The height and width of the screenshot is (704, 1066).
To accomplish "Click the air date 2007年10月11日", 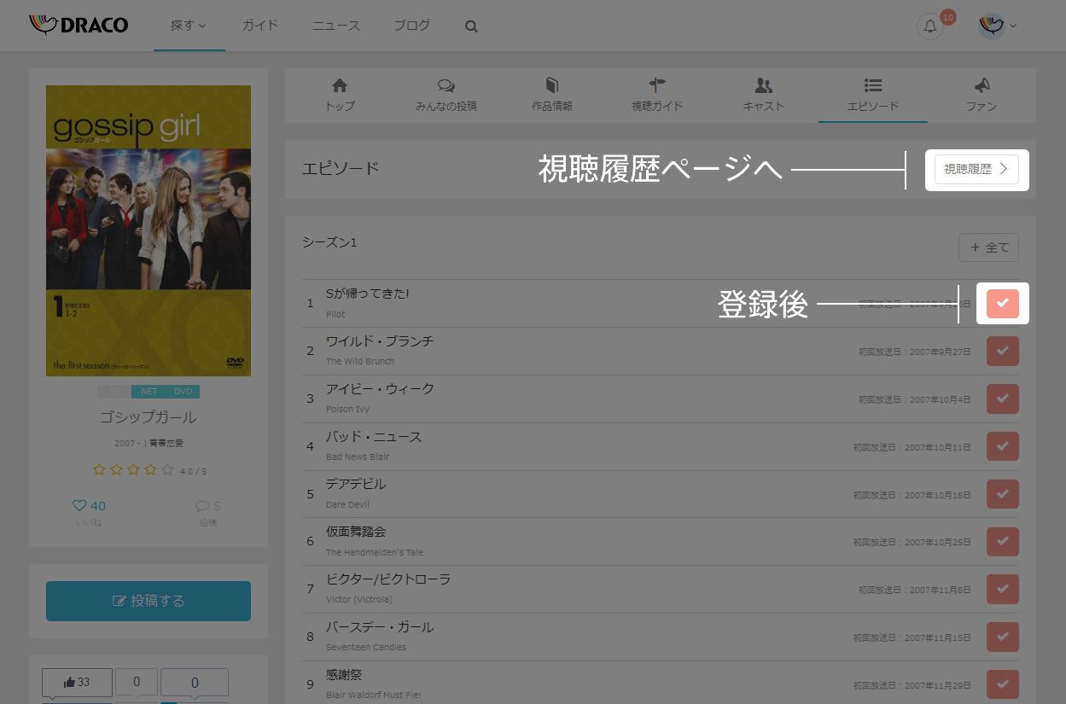I will (x=937, y=447).
